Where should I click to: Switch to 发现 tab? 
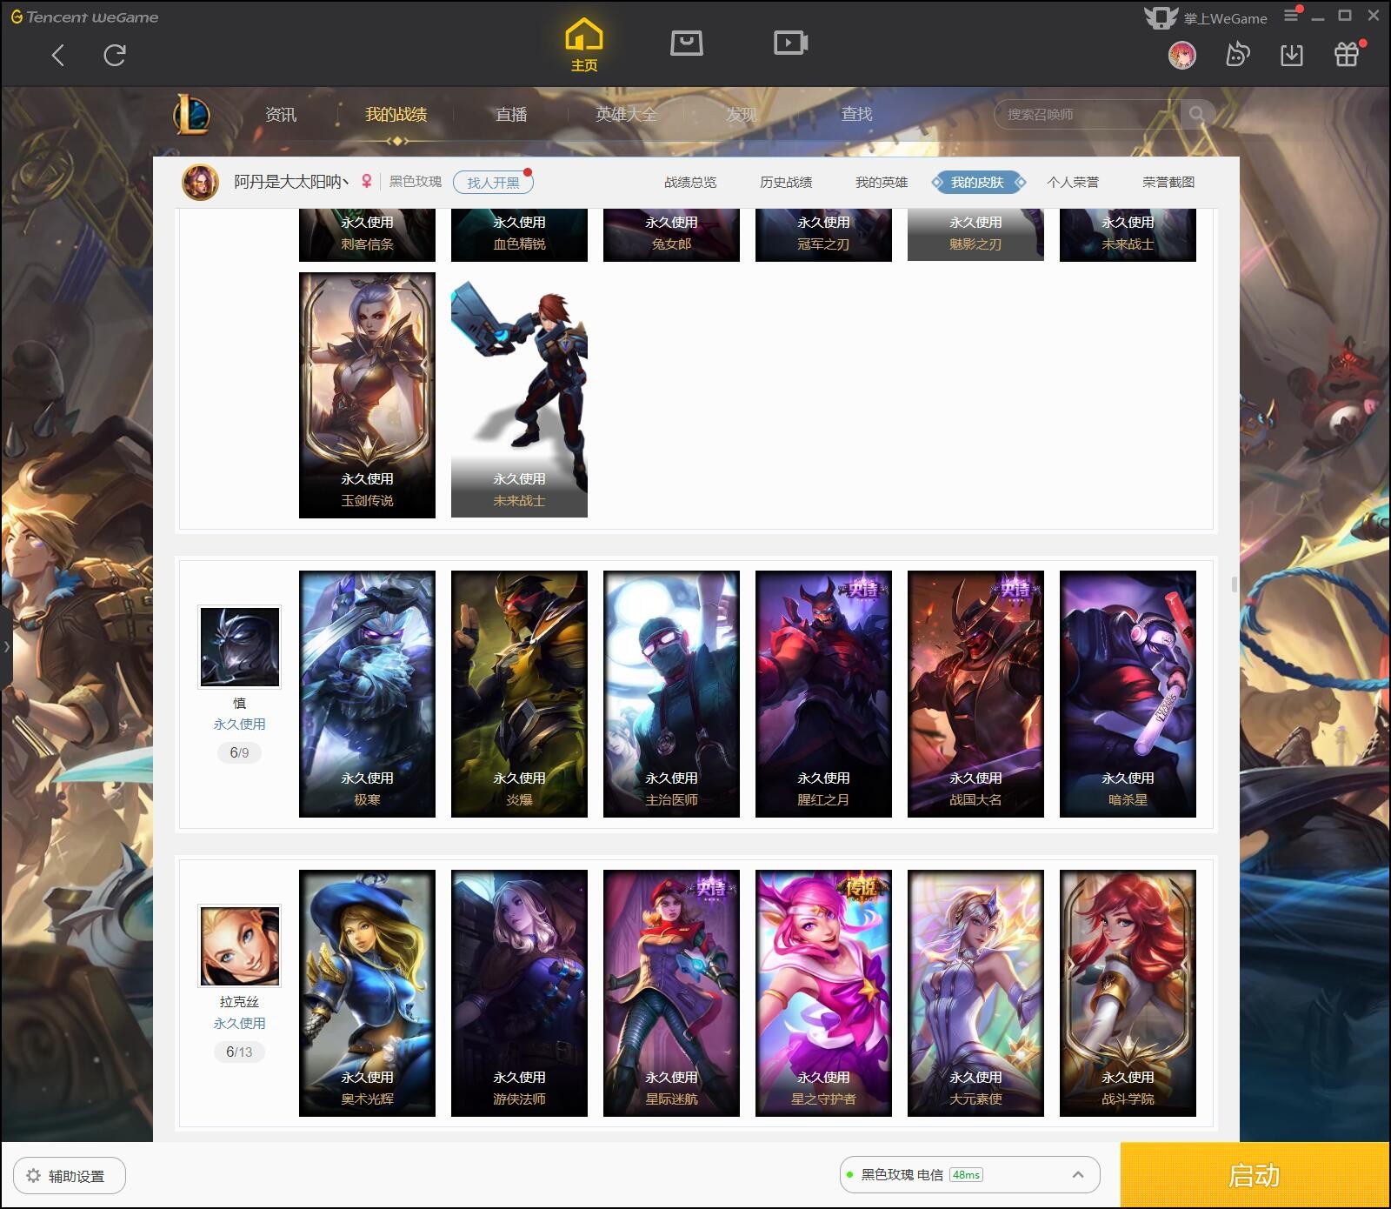(741, 114)
